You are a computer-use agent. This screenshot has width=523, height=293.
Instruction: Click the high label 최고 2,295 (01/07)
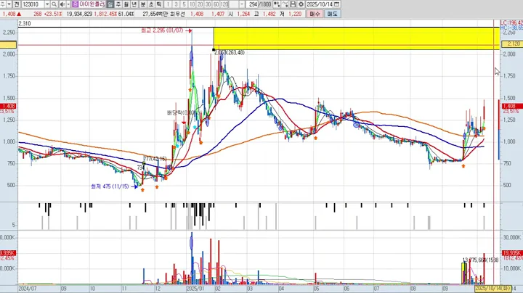(162, 30)
